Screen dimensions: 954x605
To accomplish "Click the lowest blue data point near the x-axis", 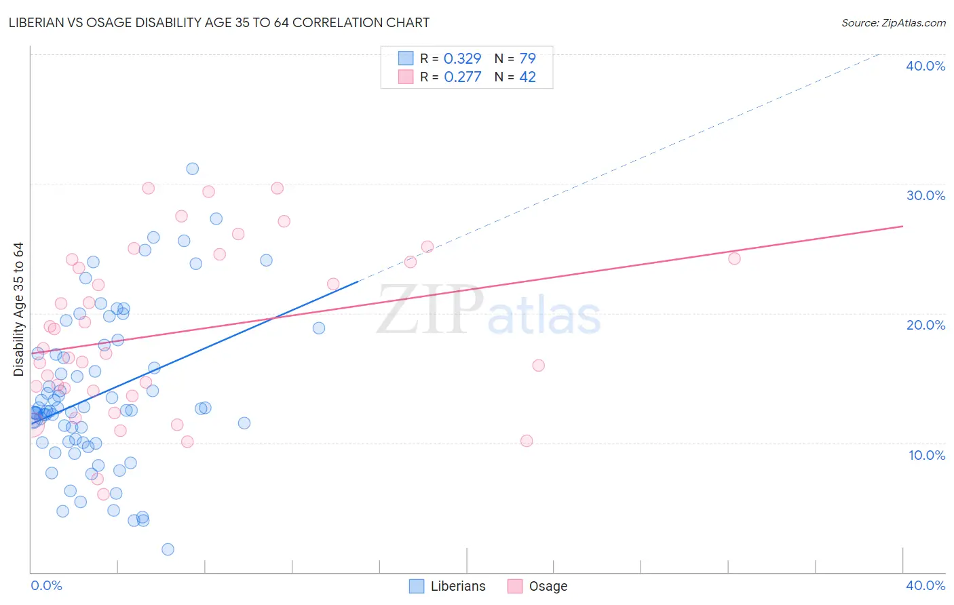I will click(168, 549).
